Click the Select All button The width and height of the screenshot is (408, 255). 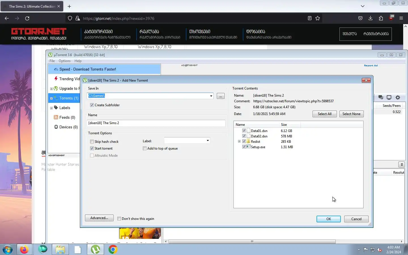(324, 114)
